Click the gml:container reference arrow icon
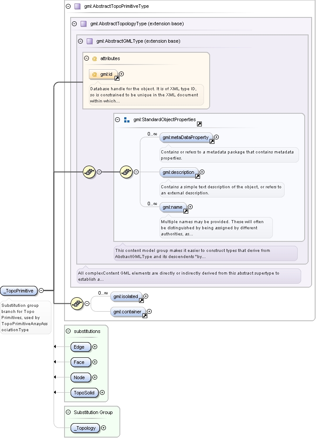Viewport: 316px width, 438px height. tap(145, 316)
